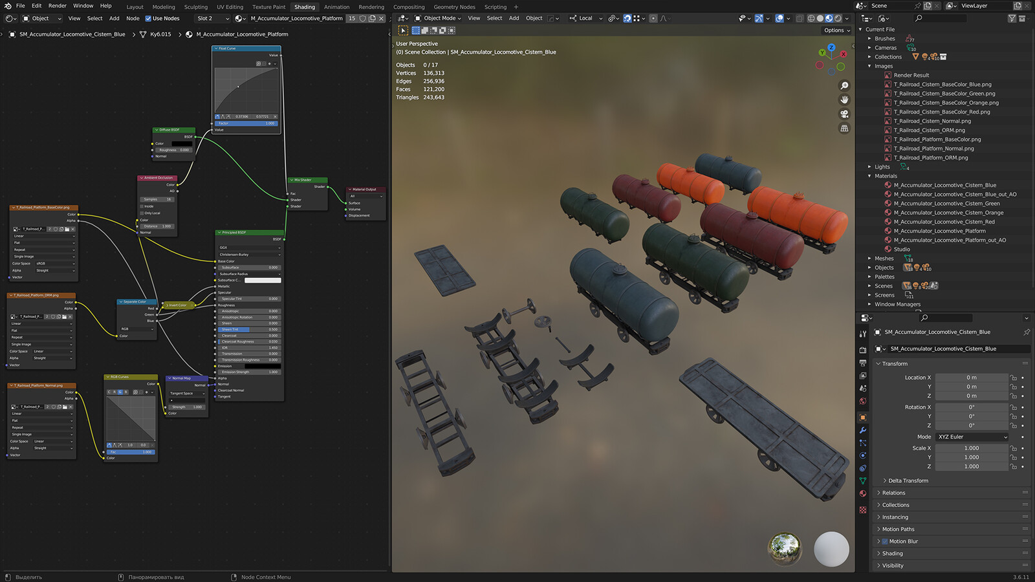Open the Material properties tab icon
1035x582 pixels.
click(863, 493)
